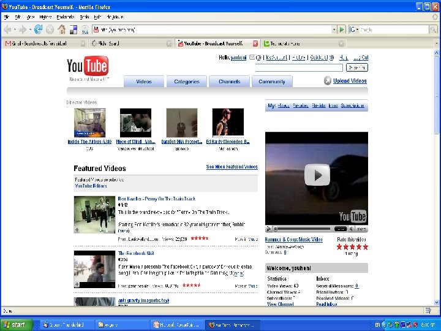Open the File menu
441x331 pixels.
click(x=7, y=17)
